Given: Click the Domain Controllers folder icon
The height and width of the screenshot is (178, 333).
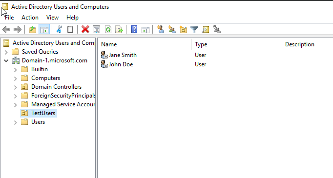Looking at the screenshot, I should point(24,87).
